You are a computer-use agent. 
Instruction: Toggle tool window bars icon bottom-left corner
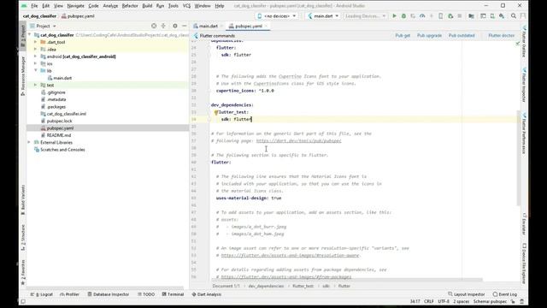[x=23, y=301]
